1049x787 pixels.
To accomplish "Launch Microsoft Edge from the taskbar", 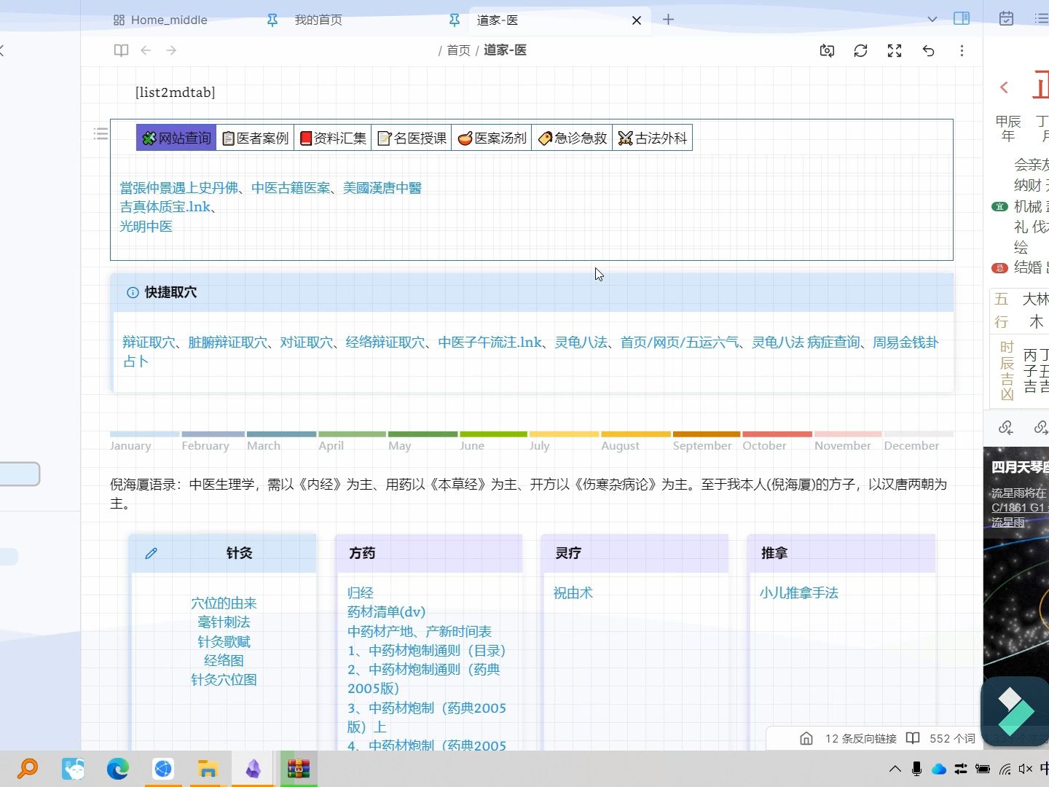I will [117, 769].
